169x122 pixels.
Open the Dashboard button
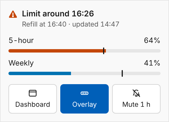pyautogui.click(x=33, y=99)
